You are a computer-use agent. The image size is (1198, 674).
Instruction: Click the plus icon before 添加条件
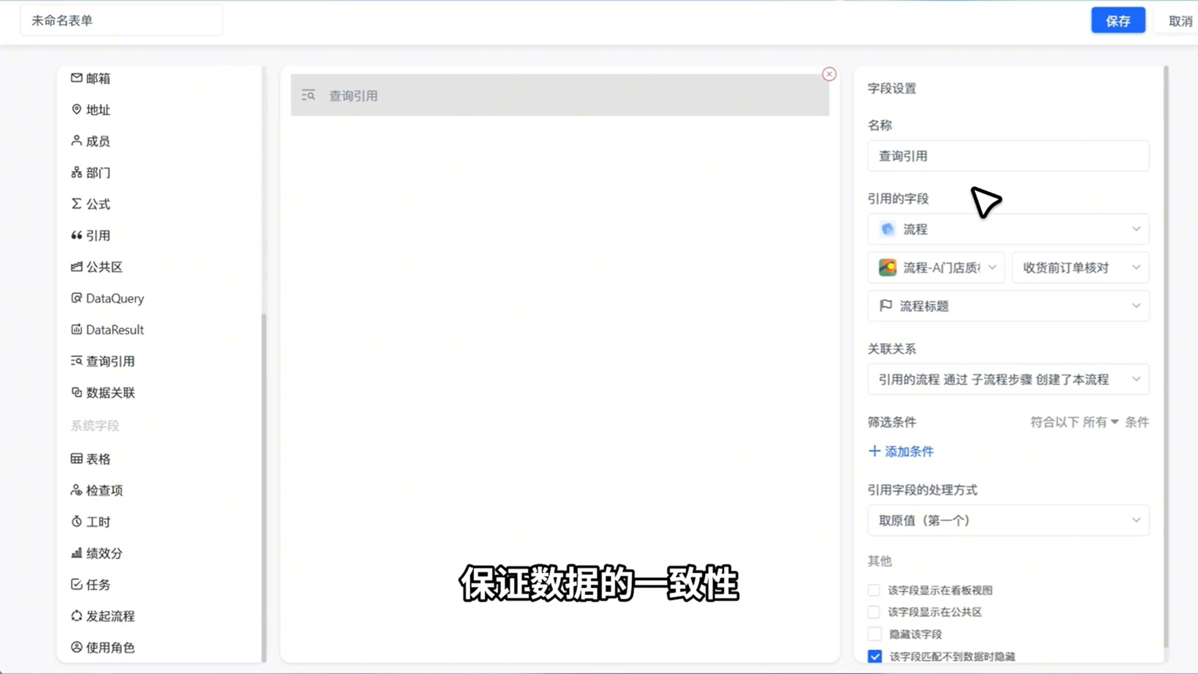[x=874, y=451]
